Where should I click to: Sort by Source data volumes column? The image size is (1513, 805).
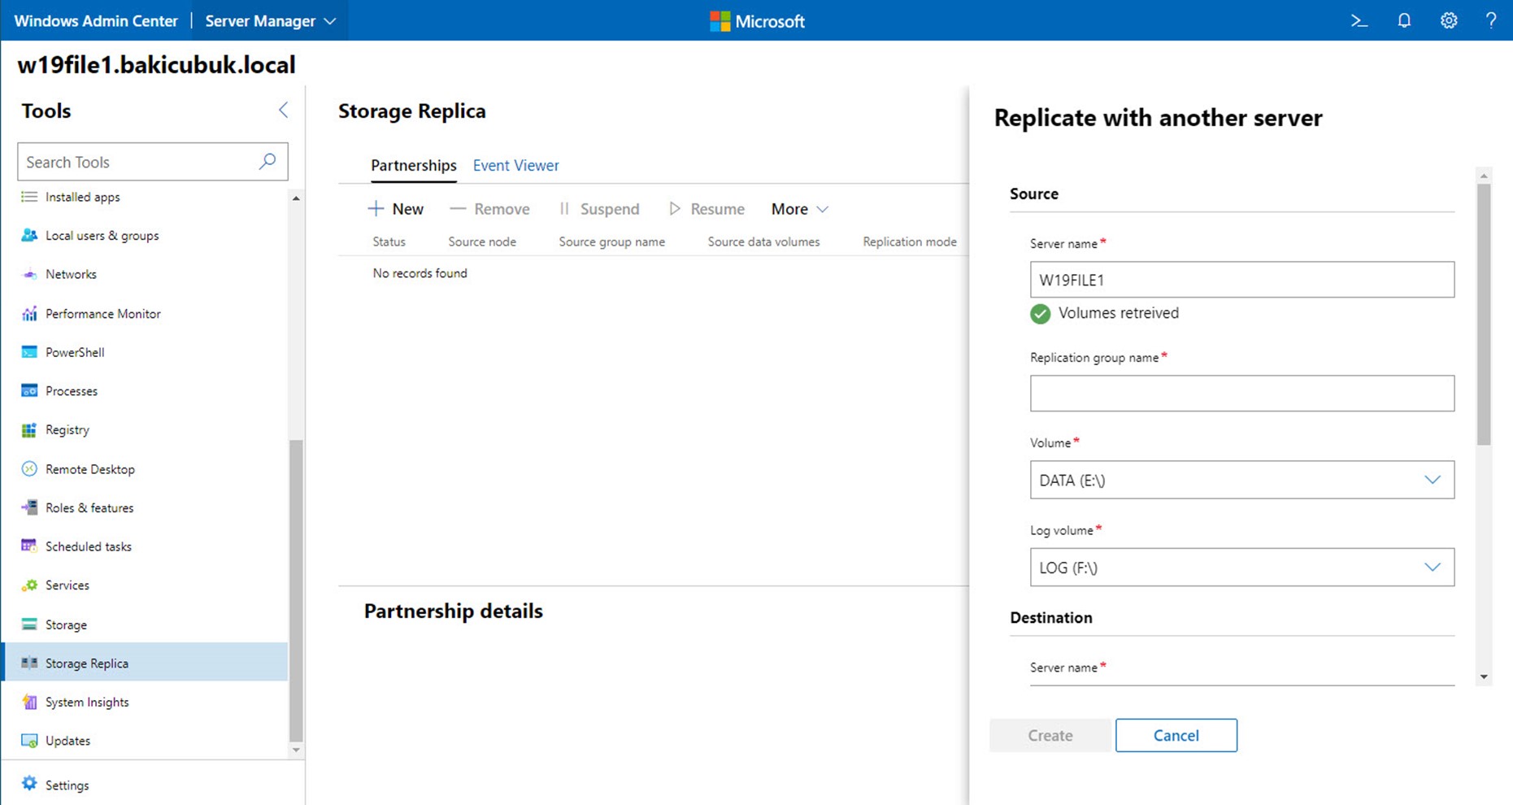point(763,241)
